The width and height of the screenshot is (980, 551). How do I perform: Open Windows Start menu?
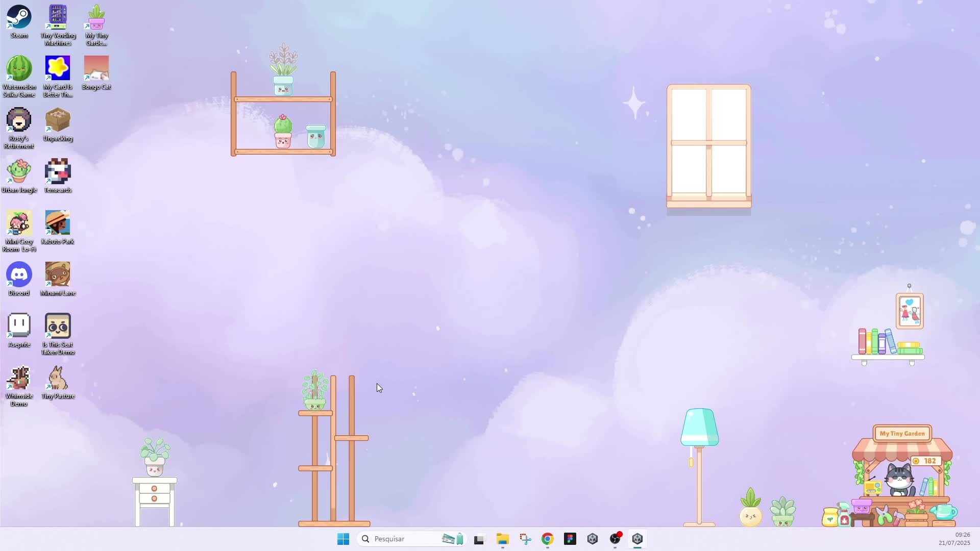point(343,539)
